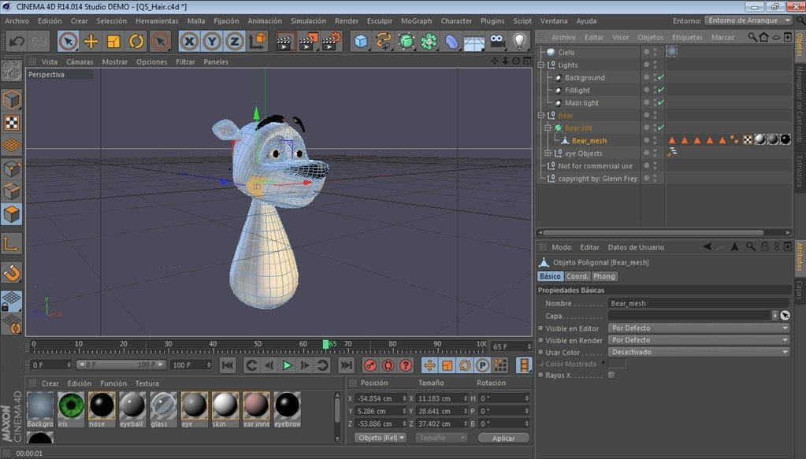Viewport: 806px width, 459px height.
Task: Toggle the Bear HN green checkmark
Action: coord(661,128)
